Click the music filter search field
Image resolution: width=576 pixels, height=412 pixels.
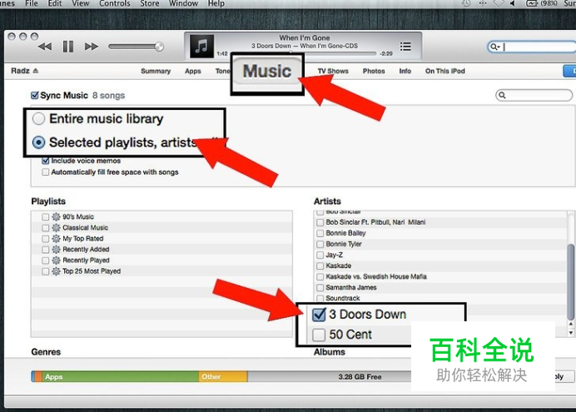point(534,95)
